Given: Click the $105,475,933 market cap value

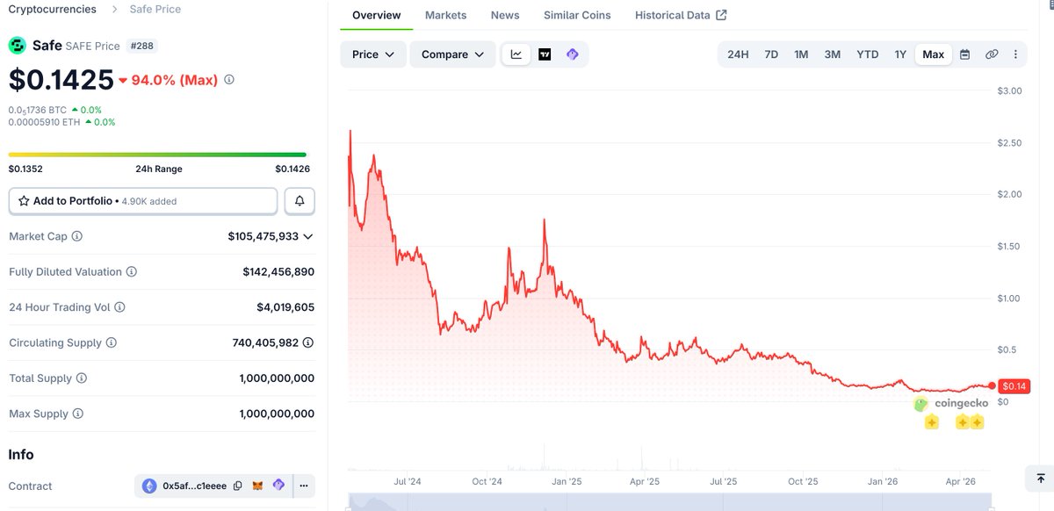Looking at the screenshot, I should (263, 237).
